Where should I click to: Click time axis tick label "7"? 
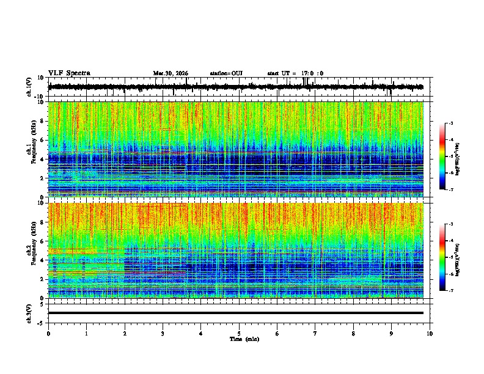315,334
